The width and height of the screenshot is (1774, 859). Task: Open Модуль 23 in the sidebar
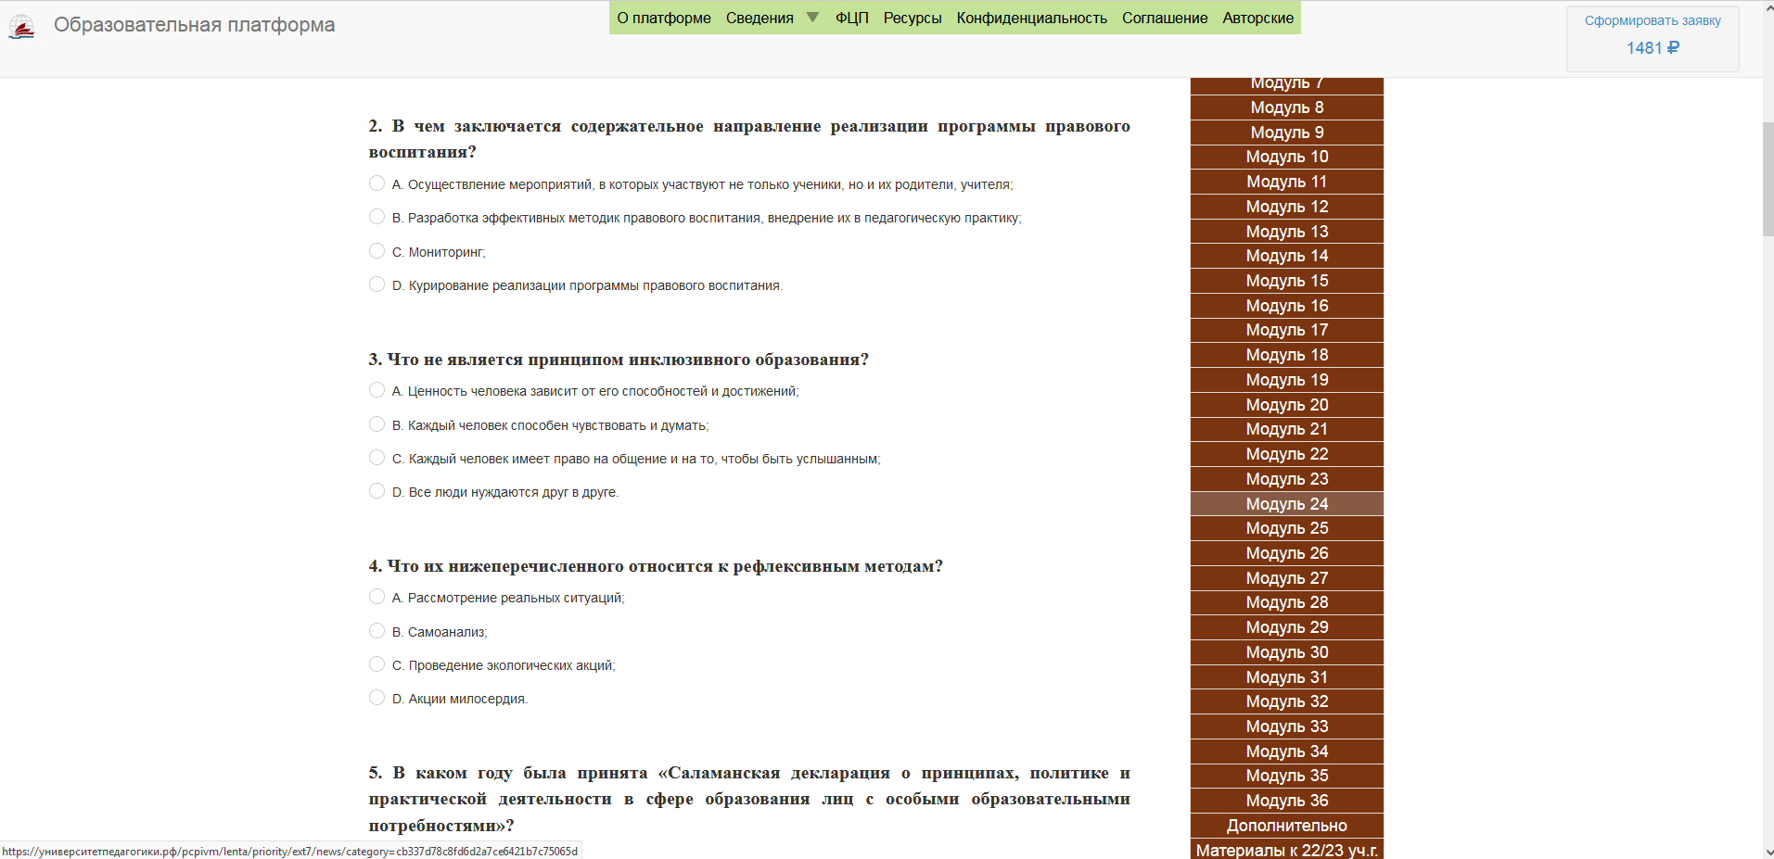(1286, 479)
